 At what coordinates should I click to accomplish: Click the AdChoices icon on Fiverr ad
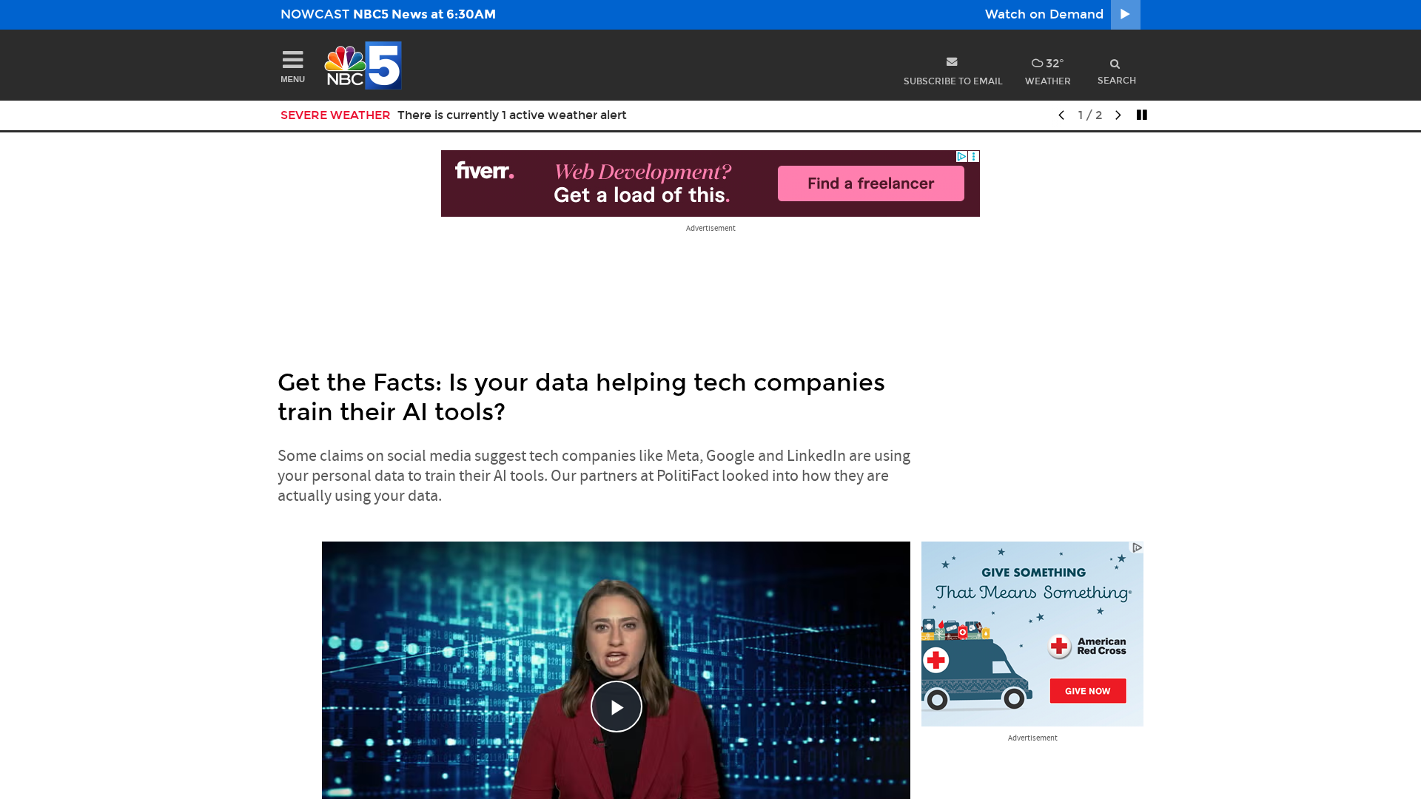click(961, 156)
